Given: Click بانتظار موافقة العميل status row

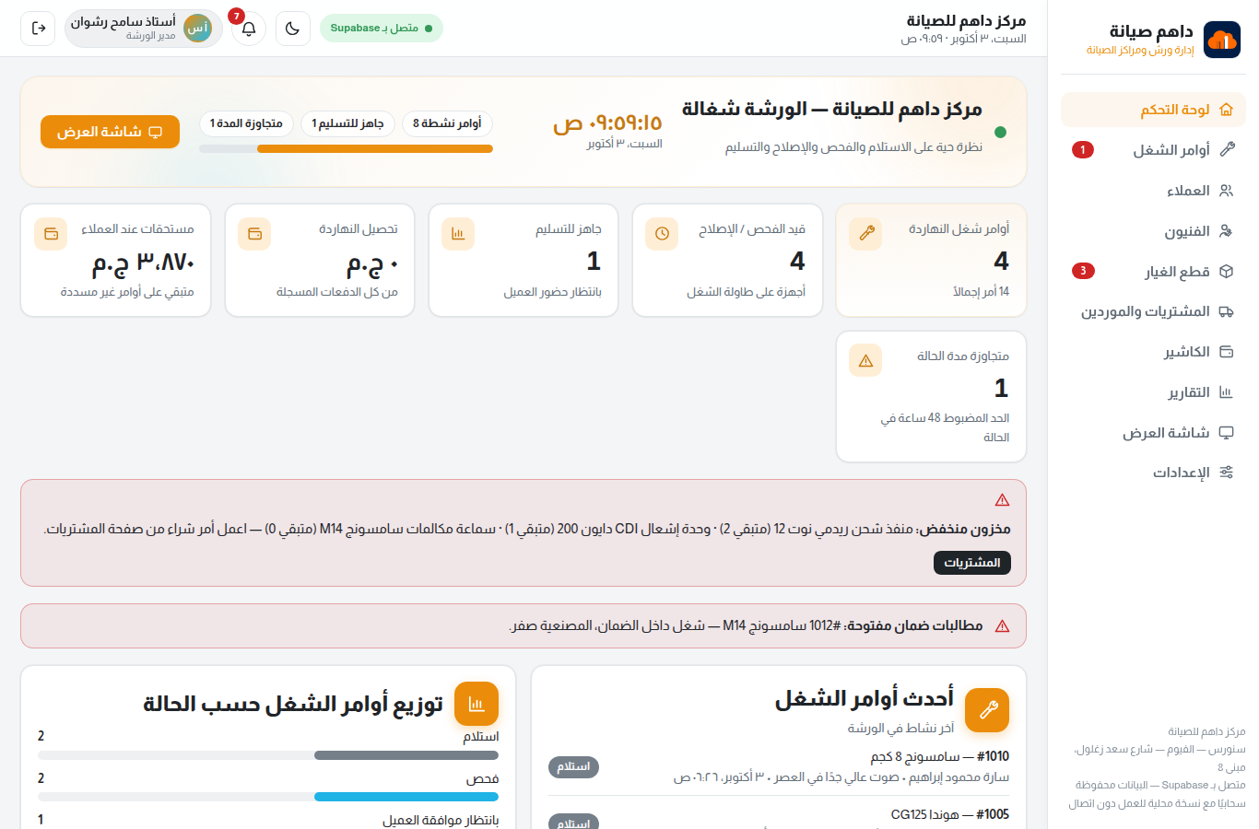Looking at the screenshot, I should pyautogui.click(x=268, y=819).
